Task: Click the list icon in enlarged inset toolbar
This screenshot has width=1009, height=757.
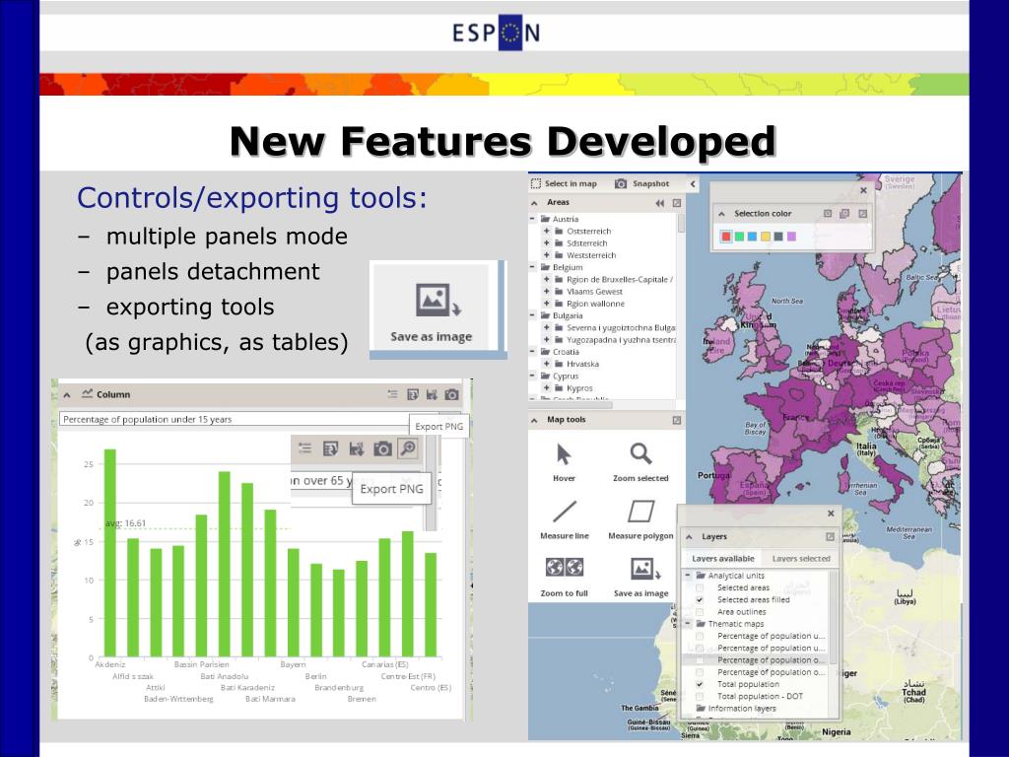Action: point(305,448)
